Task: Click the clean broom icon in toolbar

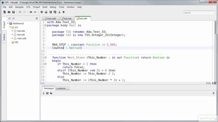Action: [59, 12]
